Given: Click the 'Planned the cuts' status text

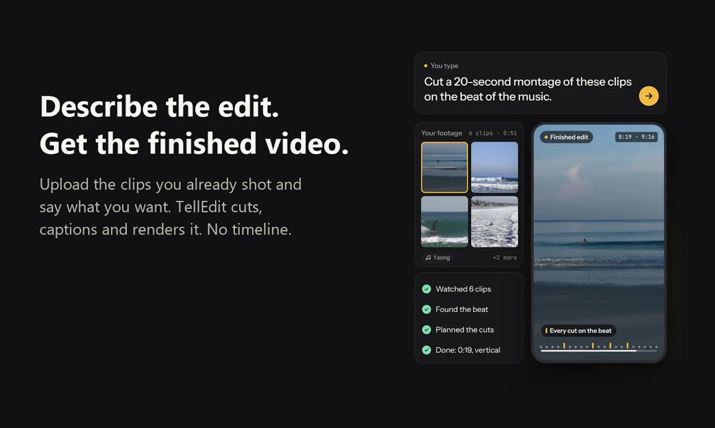Looking at the screenshot, I should 465,330.
